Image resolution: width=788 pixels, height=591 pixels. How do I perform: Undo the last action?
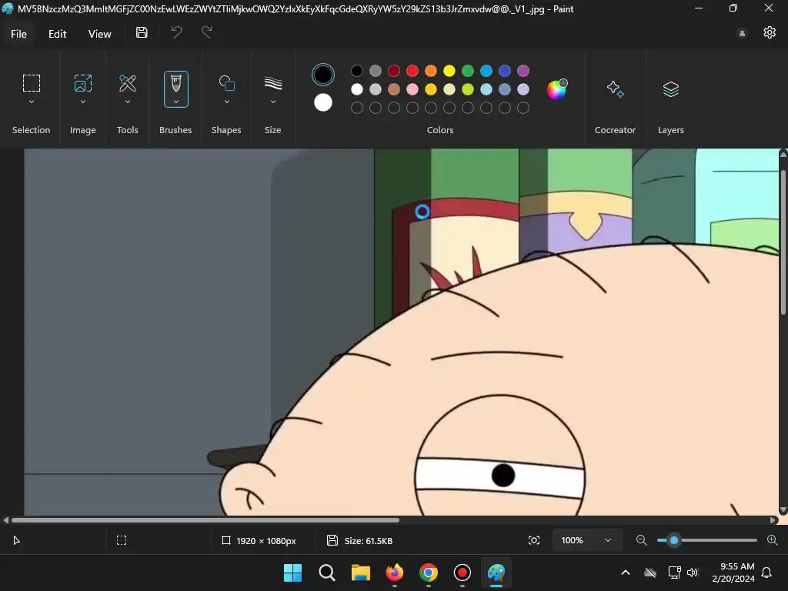coord(176,32)
